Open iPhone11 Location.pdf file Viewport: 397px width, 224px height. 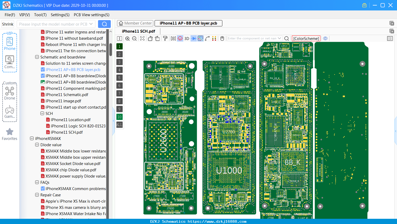pos(71,120)
